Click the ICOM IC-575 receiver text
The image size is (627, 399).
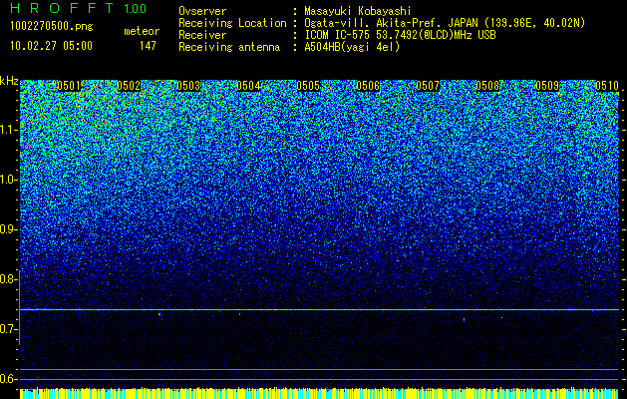click(x=401, y=35)
